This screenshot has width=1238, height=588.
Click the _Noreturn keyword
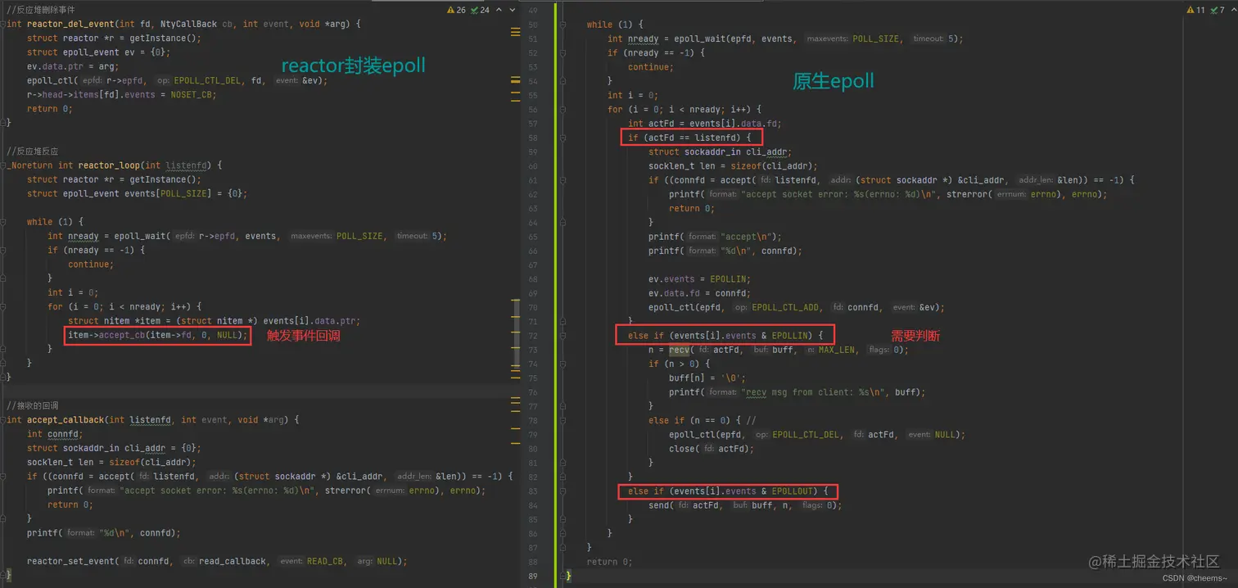29,165
